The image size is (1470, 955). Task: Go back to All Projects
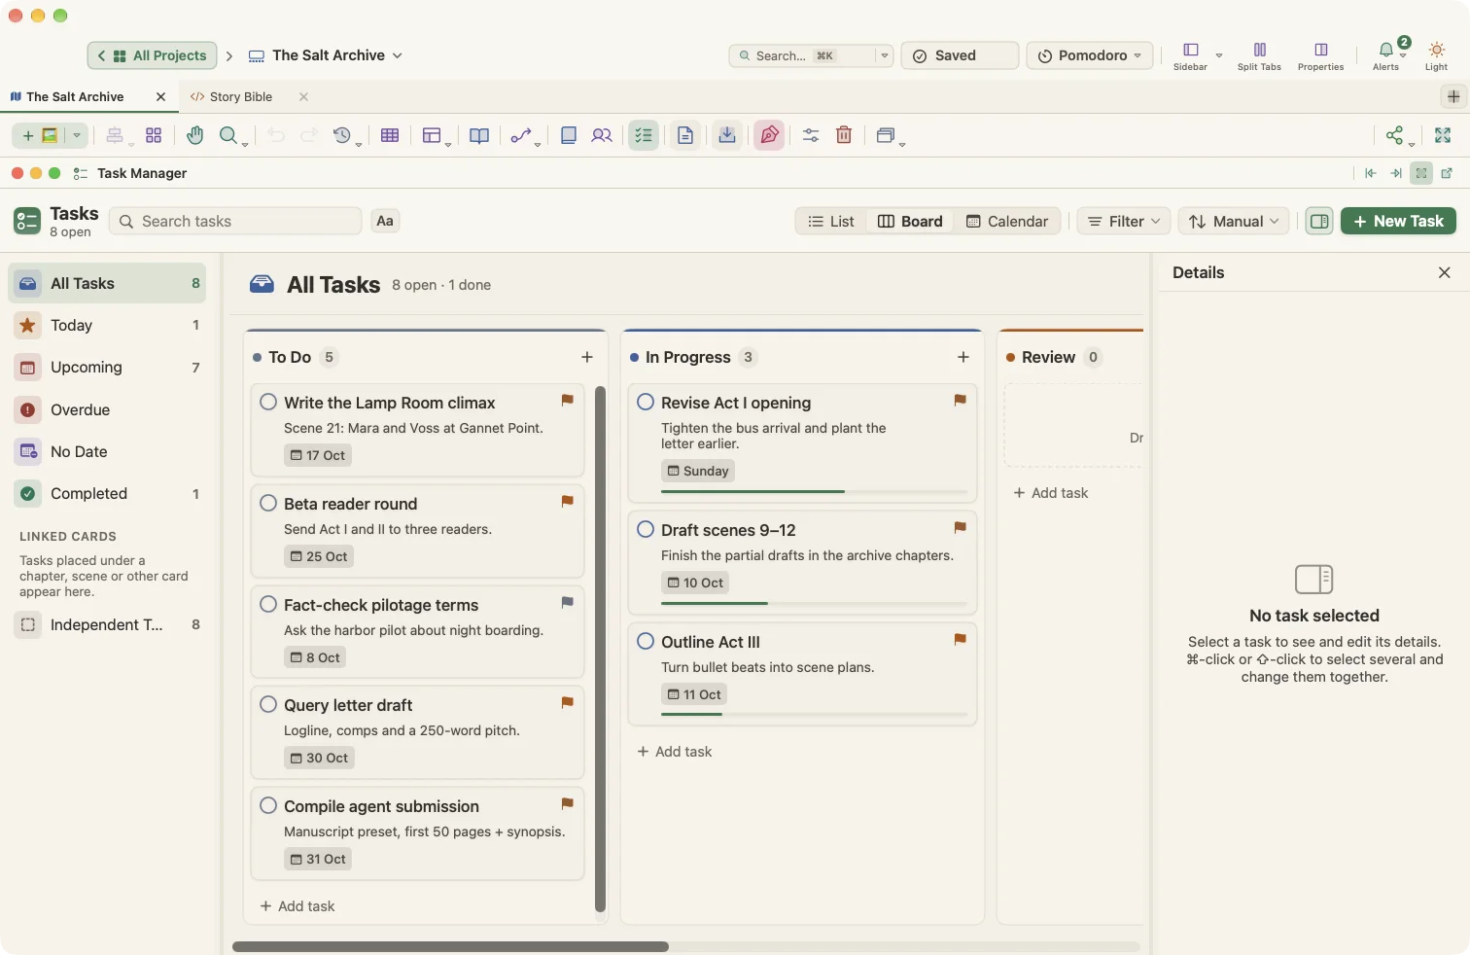coord(153,55)
